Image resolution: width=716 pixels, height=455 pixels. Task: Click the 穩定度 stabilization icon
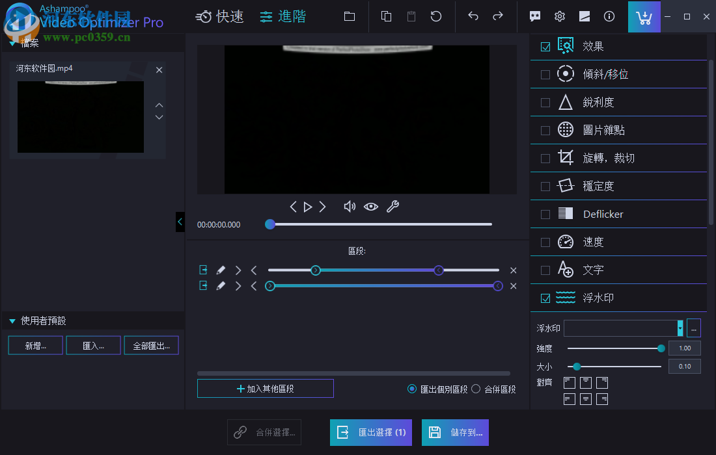(x=566, y=185)
